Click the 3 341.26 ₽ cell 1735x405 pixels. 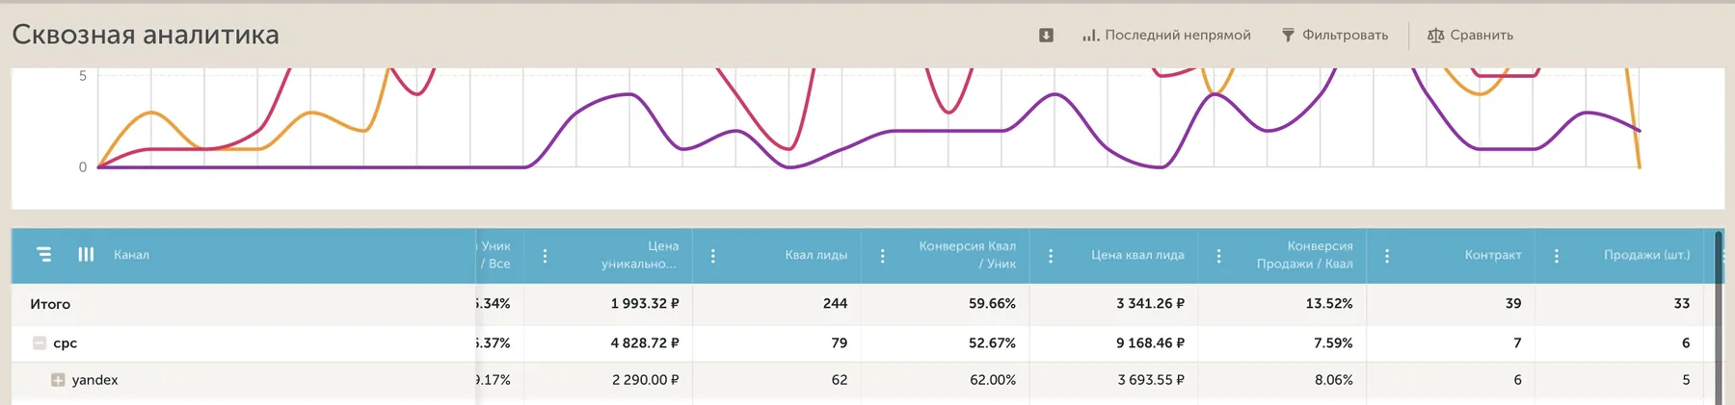(1151, 304)
